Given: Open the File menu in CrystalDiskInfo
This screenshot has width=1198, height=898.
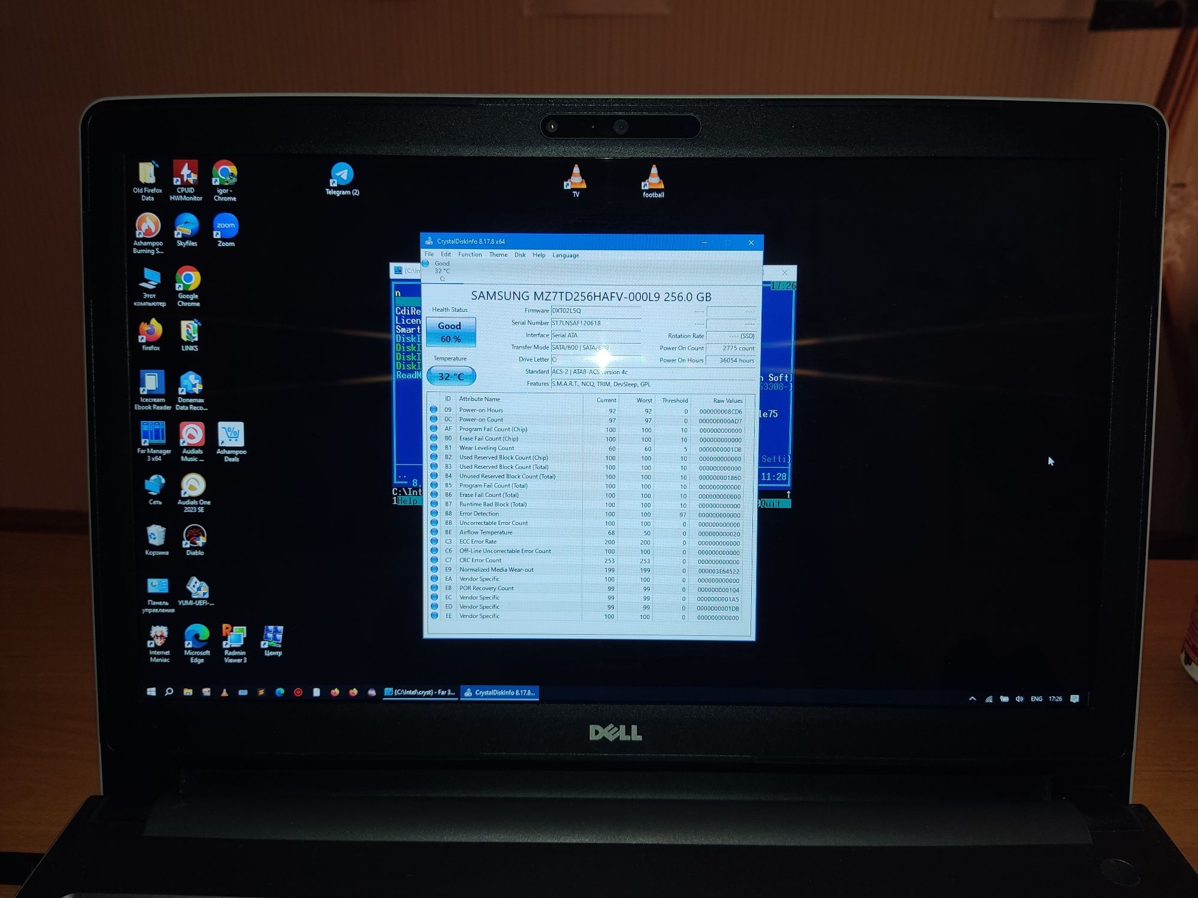Looking at the screenshot, I should (x=429, y=254).
